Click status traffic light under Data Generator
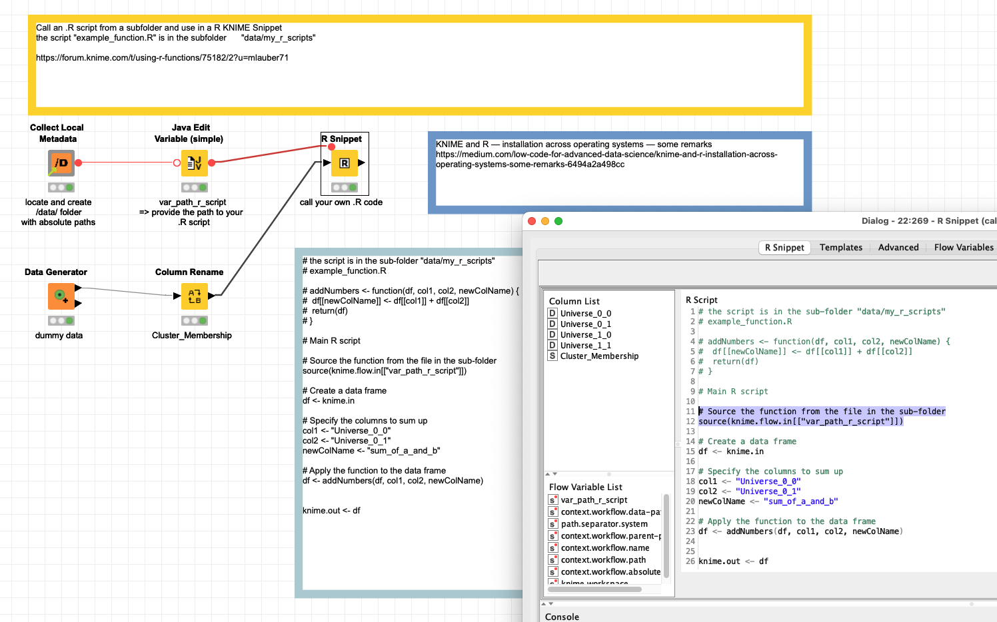 [61, 321]
